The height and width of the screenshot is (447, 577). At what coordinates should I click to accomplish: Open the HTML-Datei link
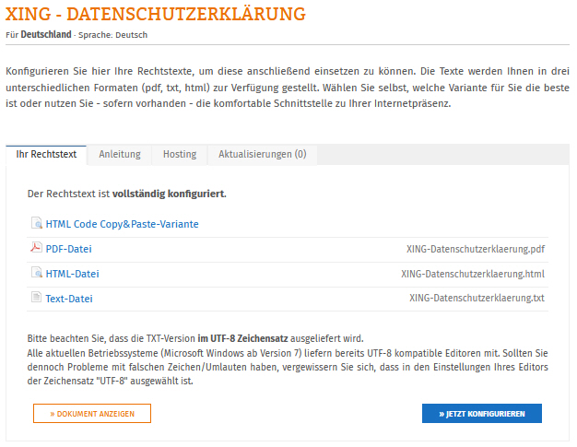click(x=73, y=274)
